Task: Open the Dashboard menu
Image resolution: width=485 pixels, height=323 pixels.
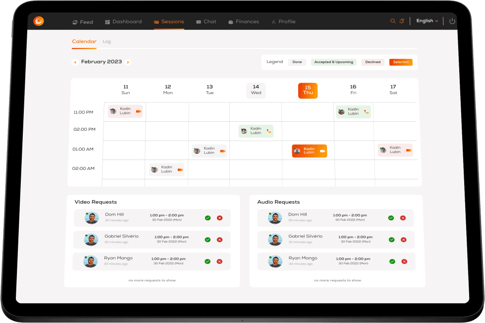Action: point(123,22)
